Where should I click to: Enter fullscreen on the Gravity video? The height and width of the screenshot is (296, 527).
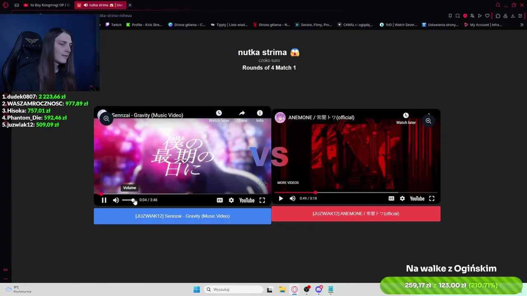tap(262, 200)
